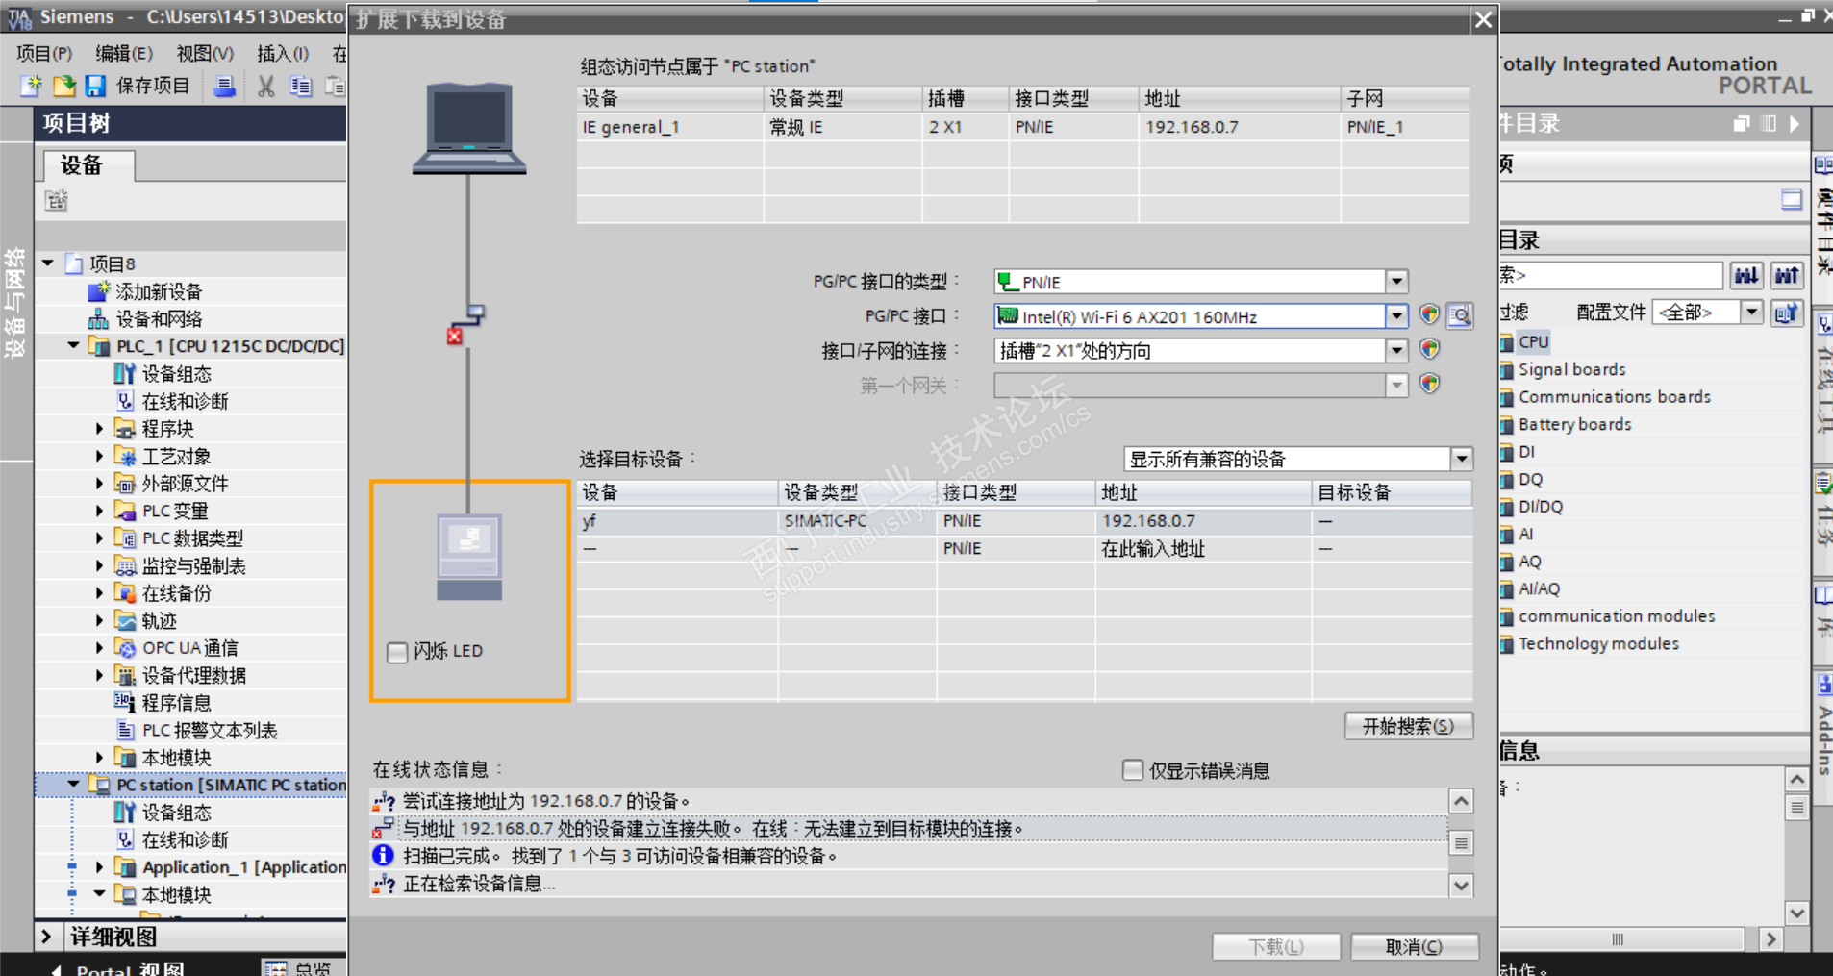This screenshot has width=1833, height=976.
Task: Click the red connection error icon
Action: coord(455,336)
